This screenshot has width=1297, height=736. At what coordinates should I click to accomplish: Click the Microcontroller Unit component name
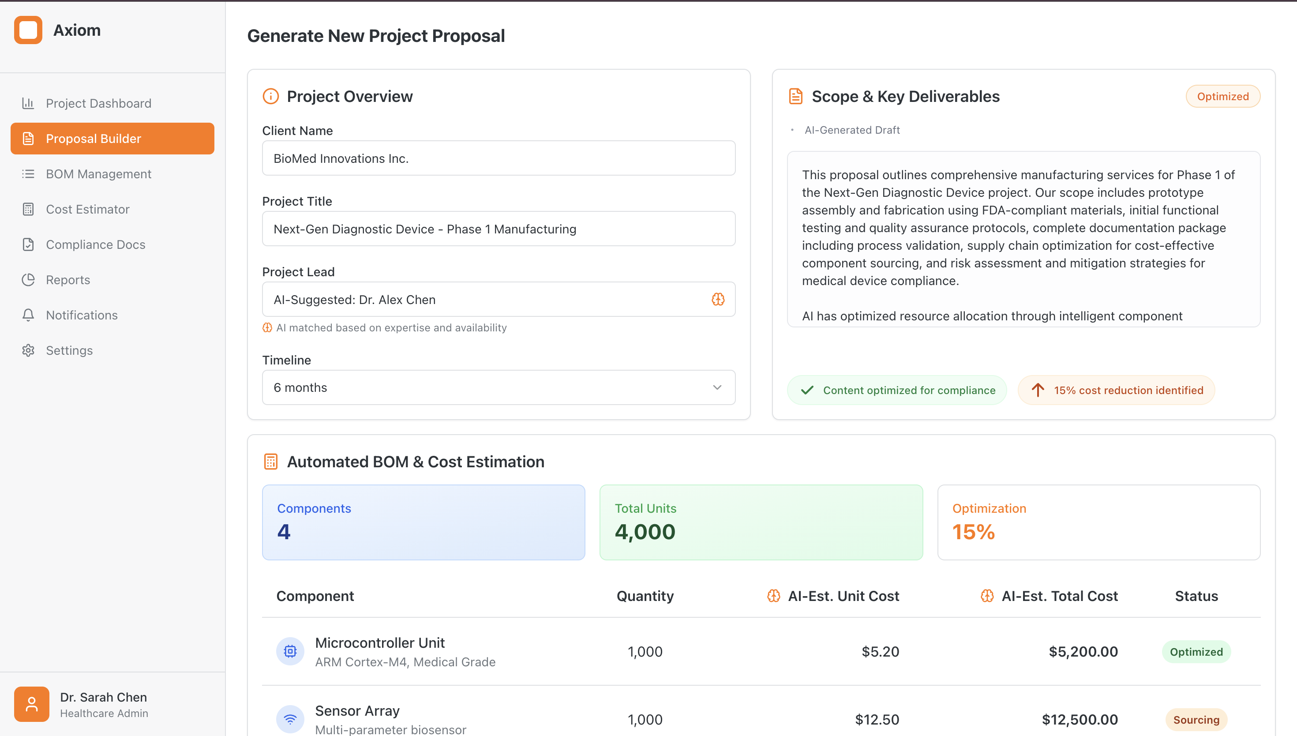point(379,643)
